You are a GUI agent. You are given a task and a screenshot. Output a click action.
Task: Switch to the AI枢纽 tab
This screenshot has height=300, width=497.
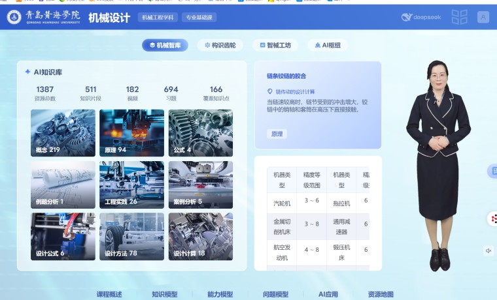pyautogui.click(x=327, y=46)
